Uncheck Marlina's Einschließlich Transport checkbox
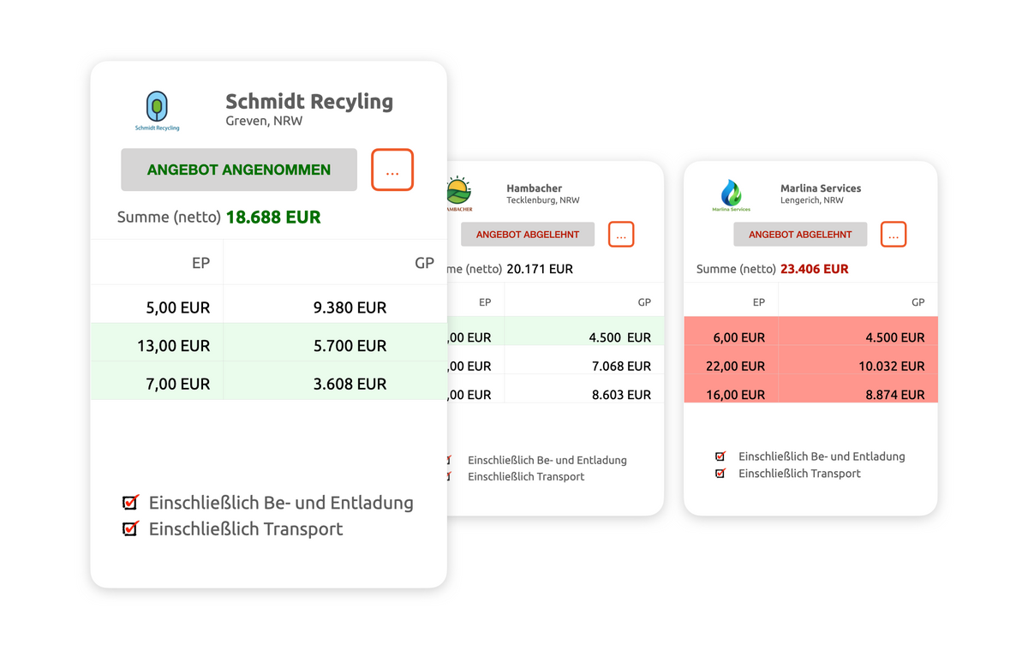This screenshot has width=1028, height=668. click(x=720, y=474)
